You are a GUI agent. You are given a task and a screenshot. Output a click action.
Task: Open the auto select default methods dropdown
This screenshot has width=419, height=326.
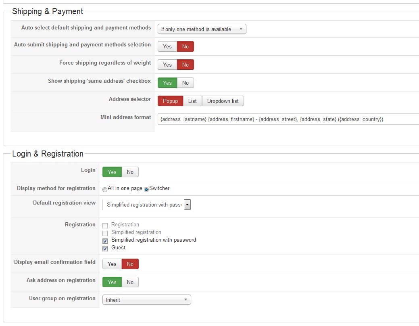click(x=202, y=29)
